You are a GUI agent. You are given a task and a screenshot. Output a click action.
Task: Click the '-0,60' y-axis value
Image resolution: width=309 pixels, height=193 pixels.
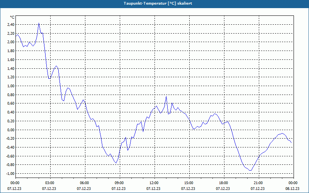[10, 156]
